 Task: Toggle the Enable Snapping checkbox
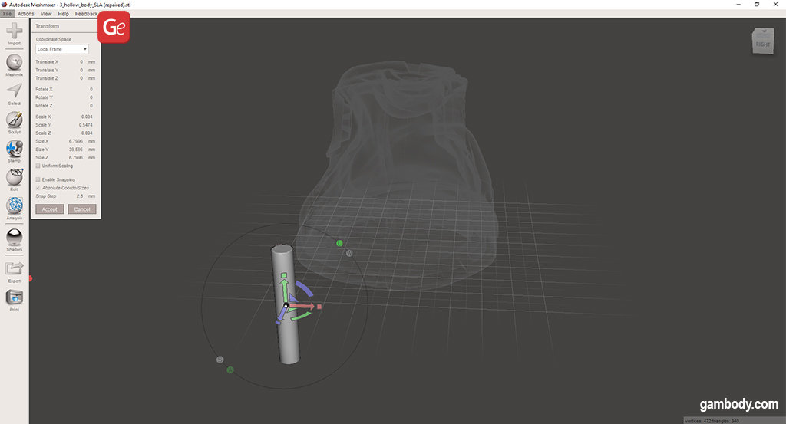point(38,179)
